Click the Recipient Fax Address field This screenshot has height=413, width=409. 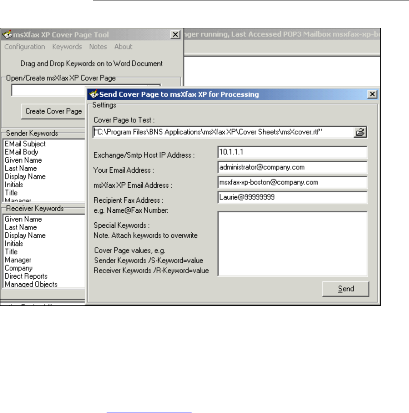pos(292,197)
